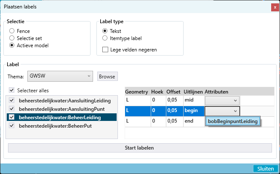280x174 pixels.
Task: Select Actieve model radio button
Action: point(12,45)
